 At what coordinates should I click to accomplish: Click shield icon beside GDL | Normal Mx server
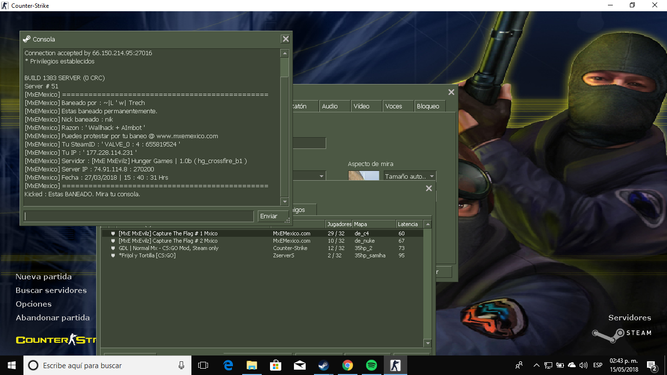[113, 248]
